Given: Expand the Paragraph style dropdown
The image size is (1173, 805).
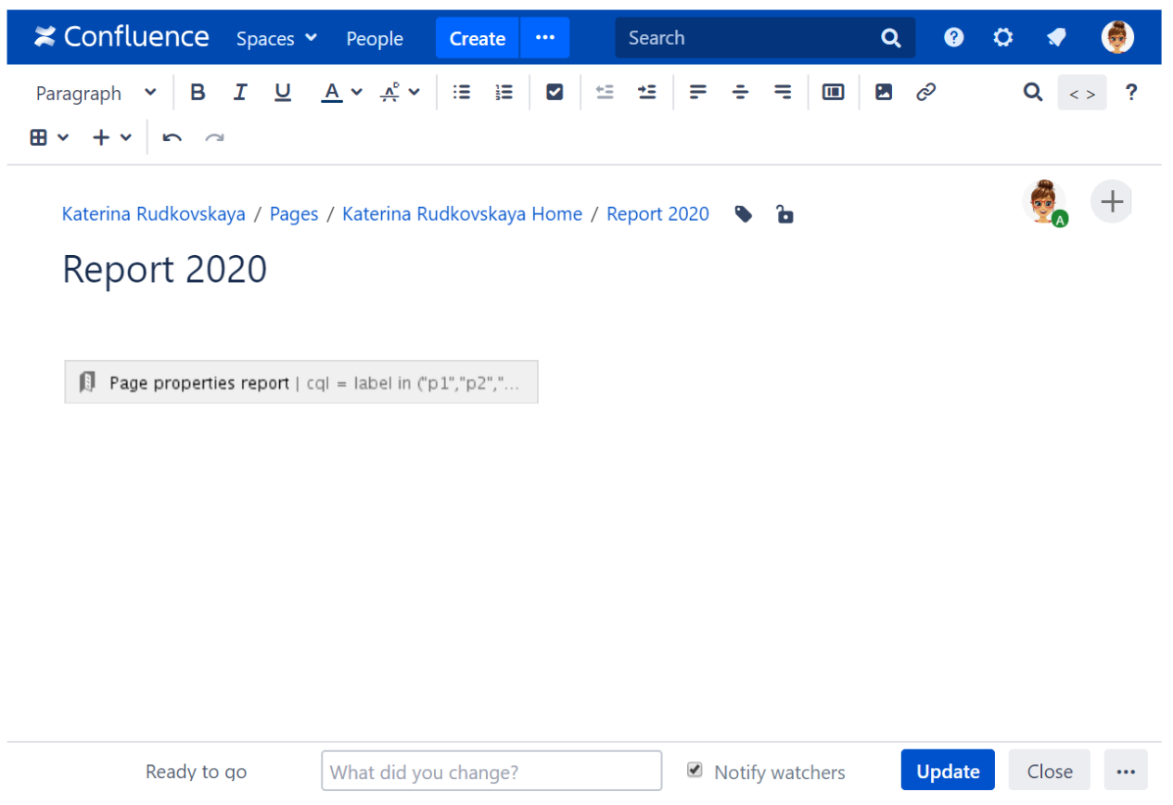Looking at the screenshot, I should tap(96, 93).
